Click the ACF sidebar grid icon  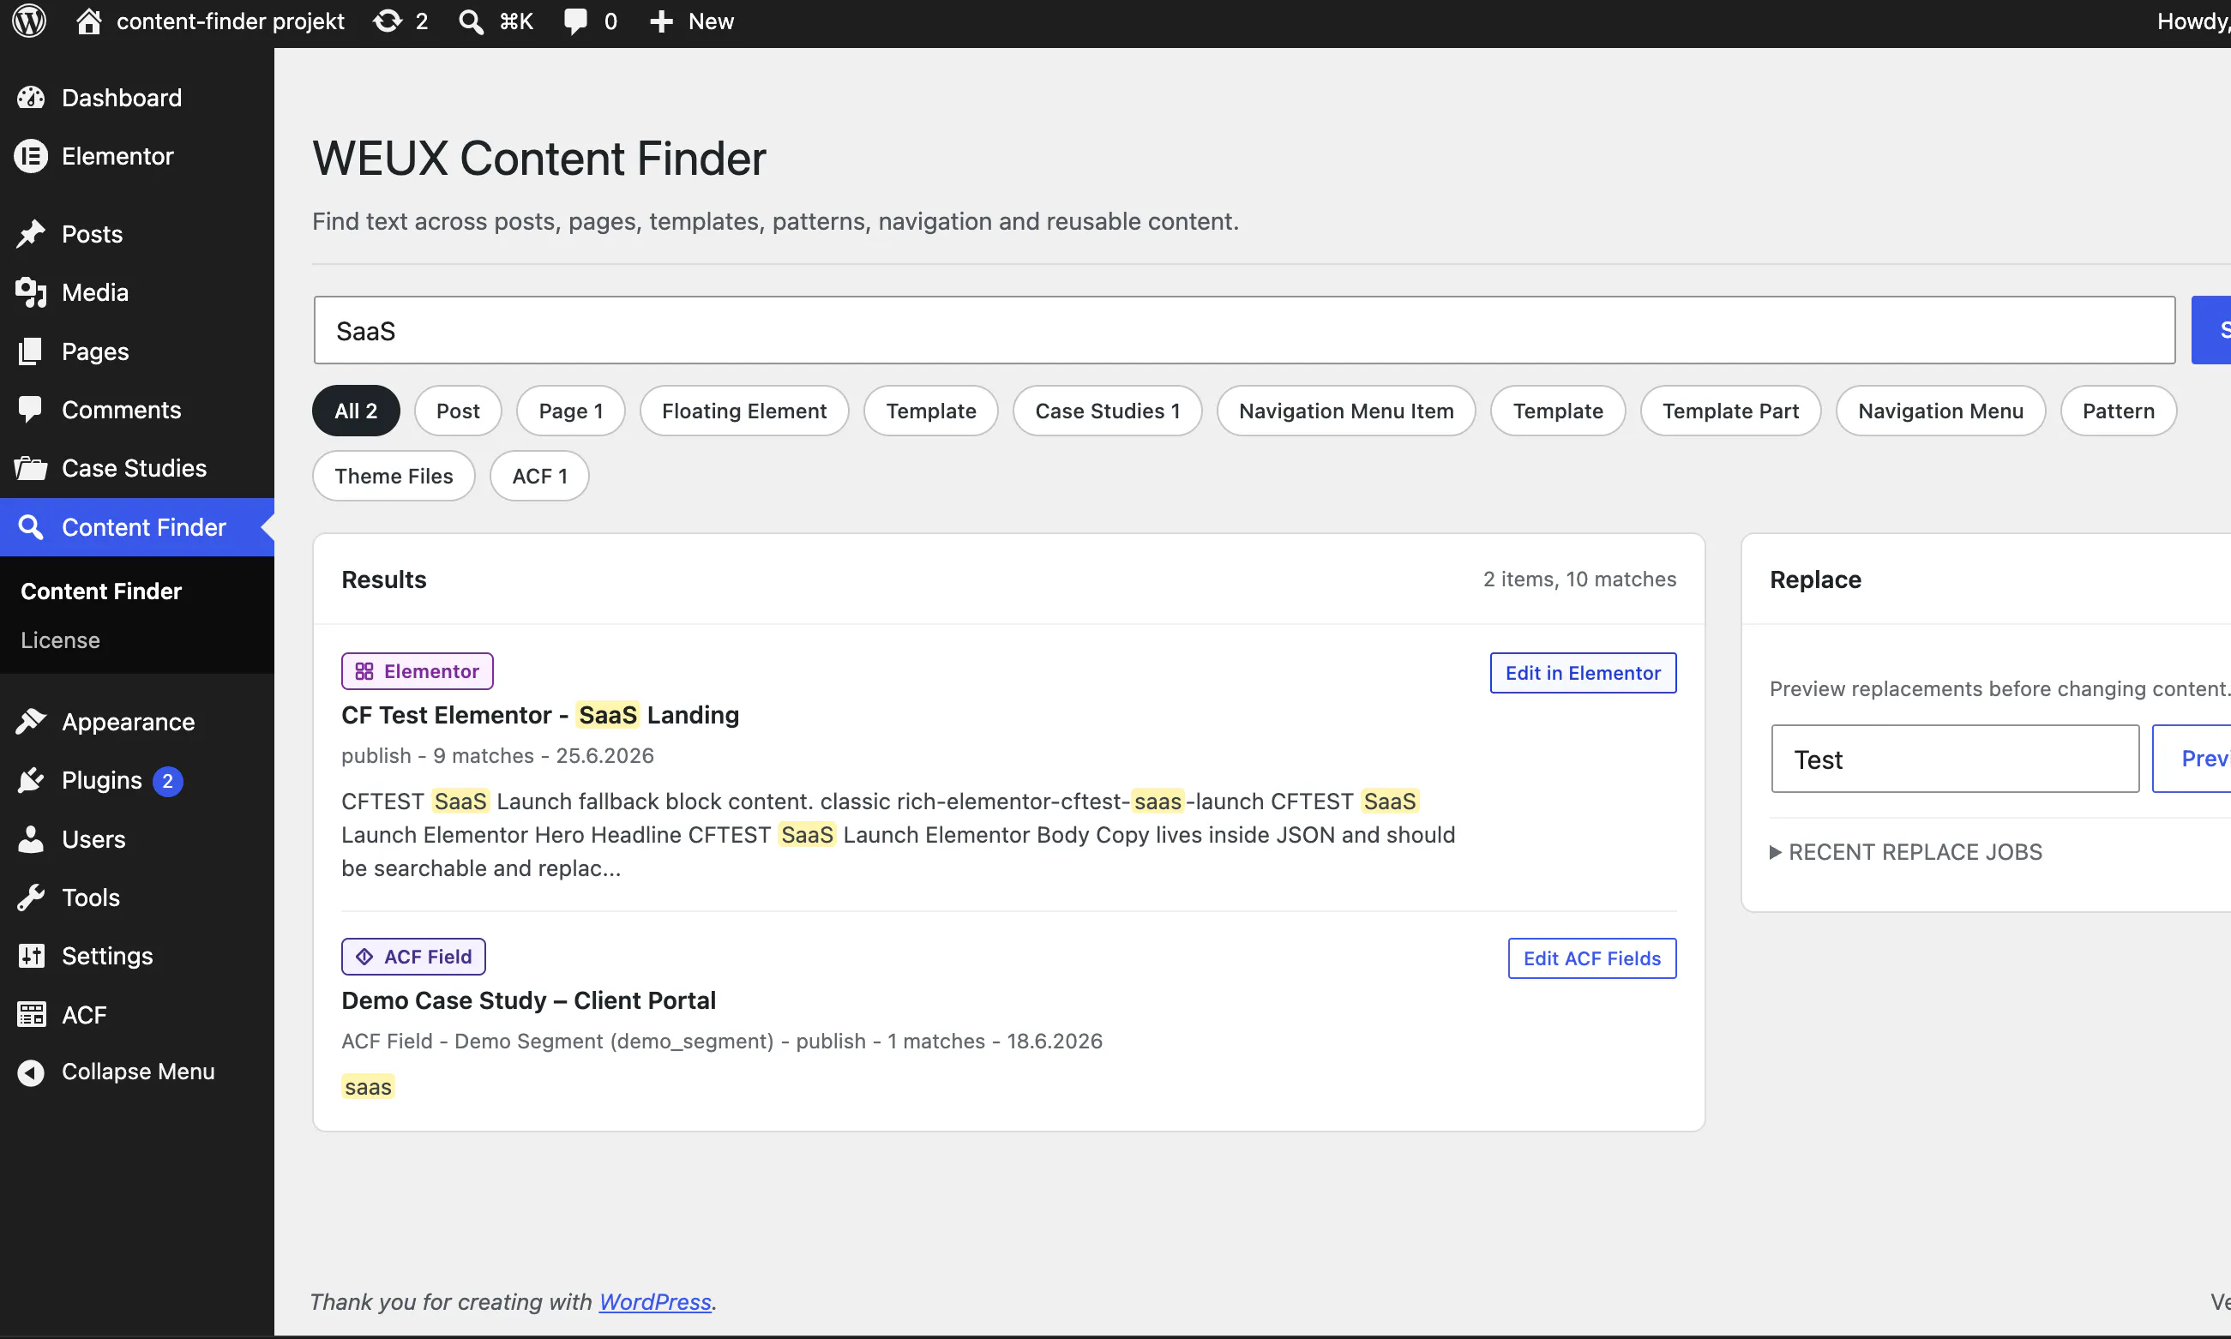[31, 1015]
